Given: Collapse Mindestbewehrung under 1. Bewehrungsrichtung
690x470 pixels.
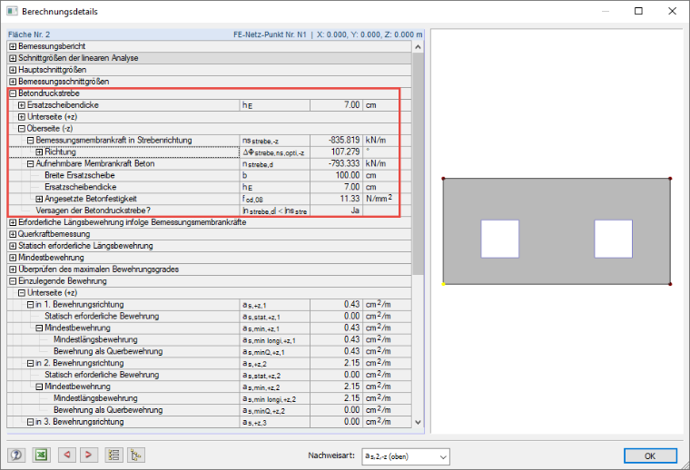Looking at the screenshot, I should click(39, 328).
